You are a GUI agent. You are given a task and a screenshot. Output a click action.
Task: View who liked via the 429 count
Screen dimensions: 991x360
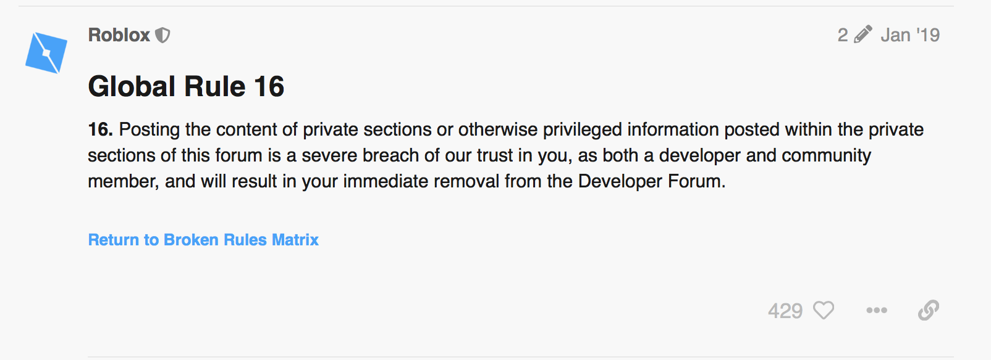[x=785, y=311]
